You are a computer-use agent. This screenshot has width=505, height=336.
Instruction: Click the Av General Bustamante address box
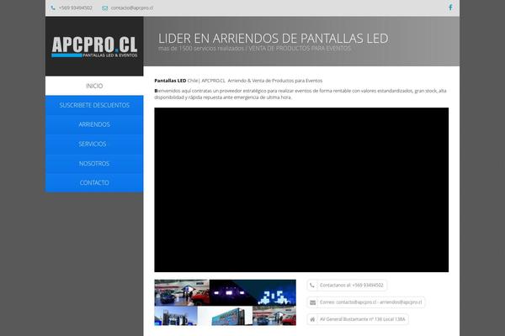click(x=358, y=319)
